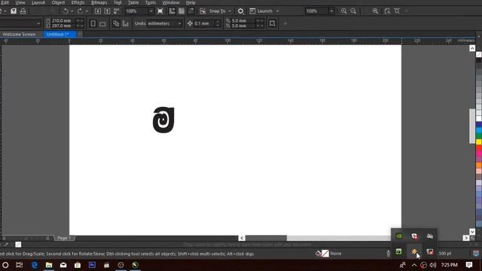The width and height of the screenshot is (482, 271).
Task: Click the vertical scrollbar up arrow
Action: [472, 48]
